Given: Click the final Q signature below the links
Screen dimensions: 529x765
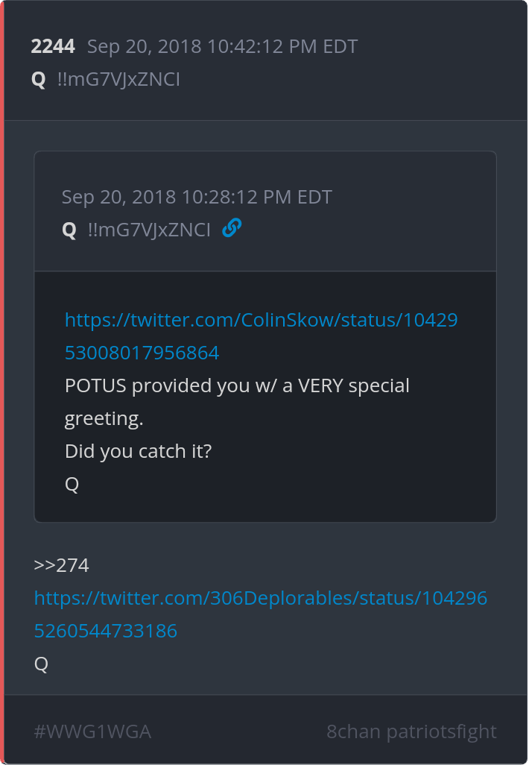Looking at the screenshot, I should coord(41,664).
